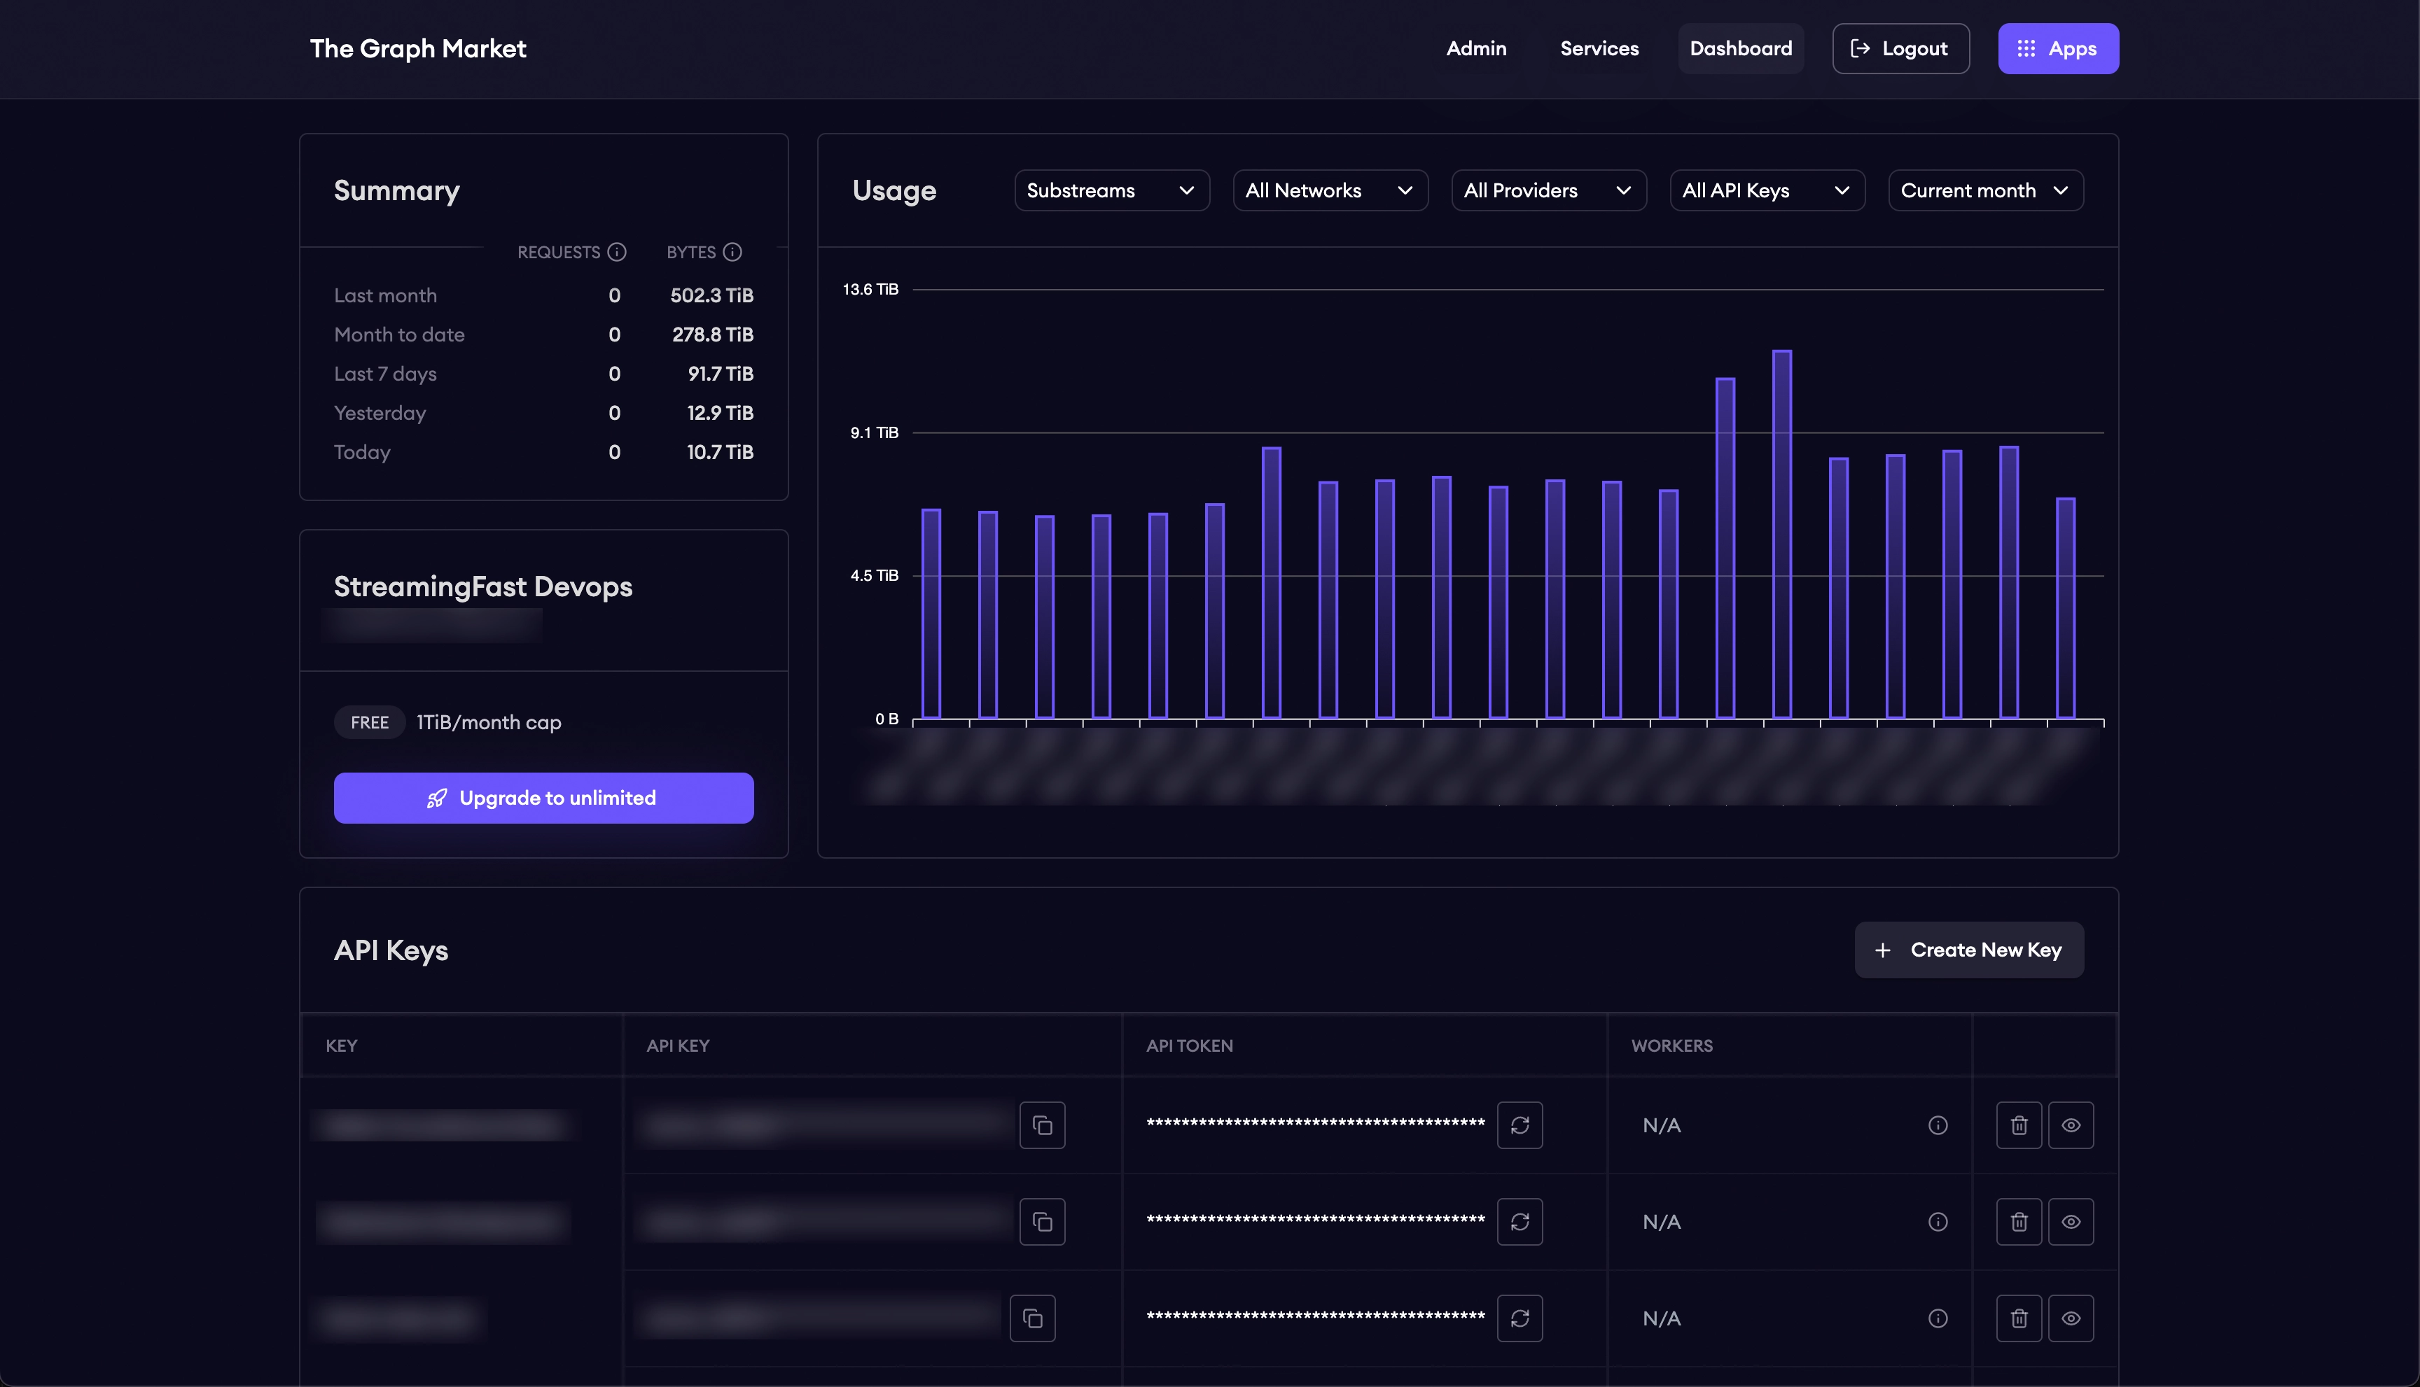Click the first bar in usage chart
2420x1387 pixels.
pyautogui.click(x=931, y=614)
